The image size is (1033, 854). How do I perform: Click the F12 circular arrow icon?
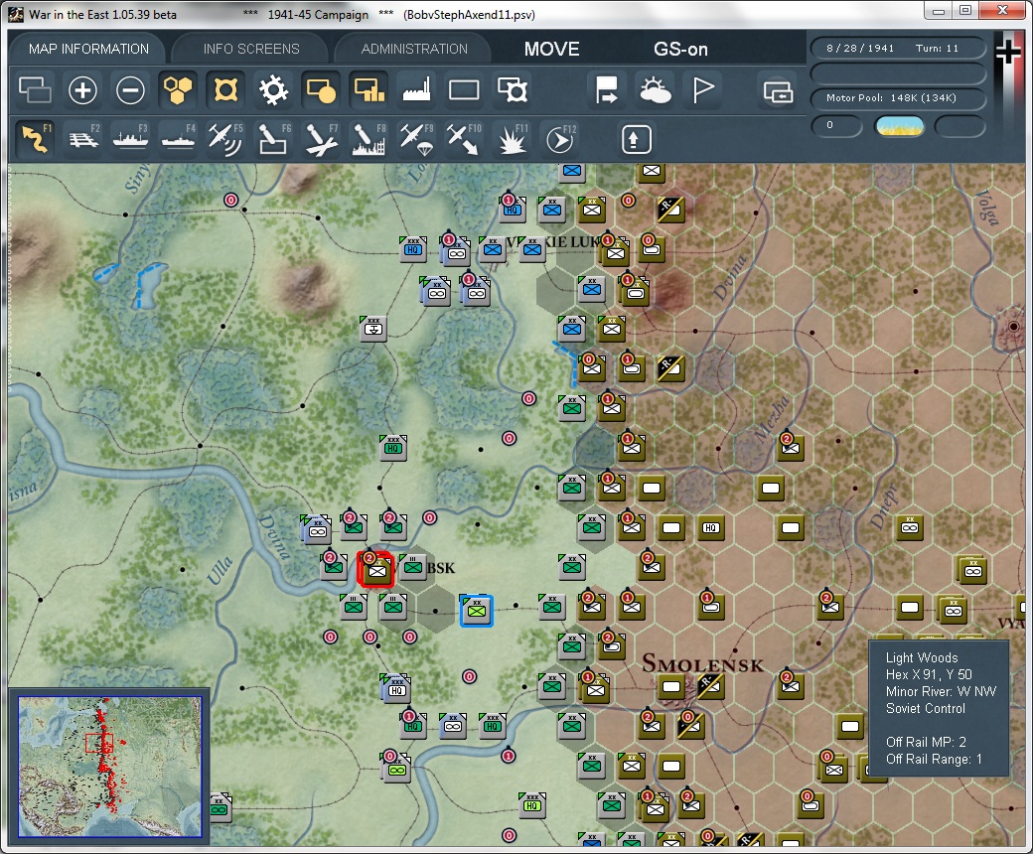(x=559, y=139)
